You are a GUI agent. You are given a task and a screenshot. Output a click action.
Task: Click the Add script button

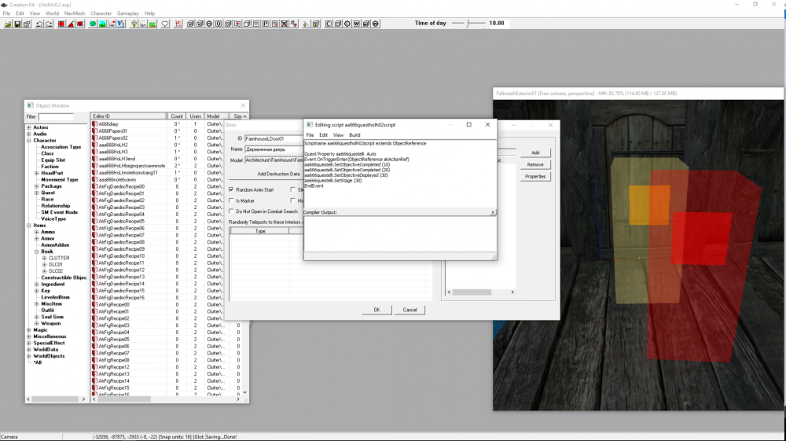[535, 153]
